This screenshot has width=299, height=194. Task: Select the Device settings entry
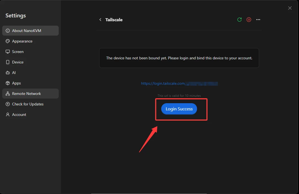click(x=30, y=62)
